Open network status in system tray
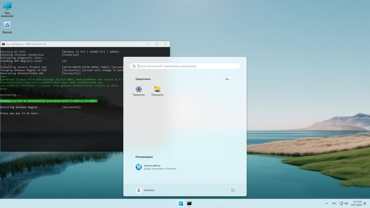 click(342, 203)
